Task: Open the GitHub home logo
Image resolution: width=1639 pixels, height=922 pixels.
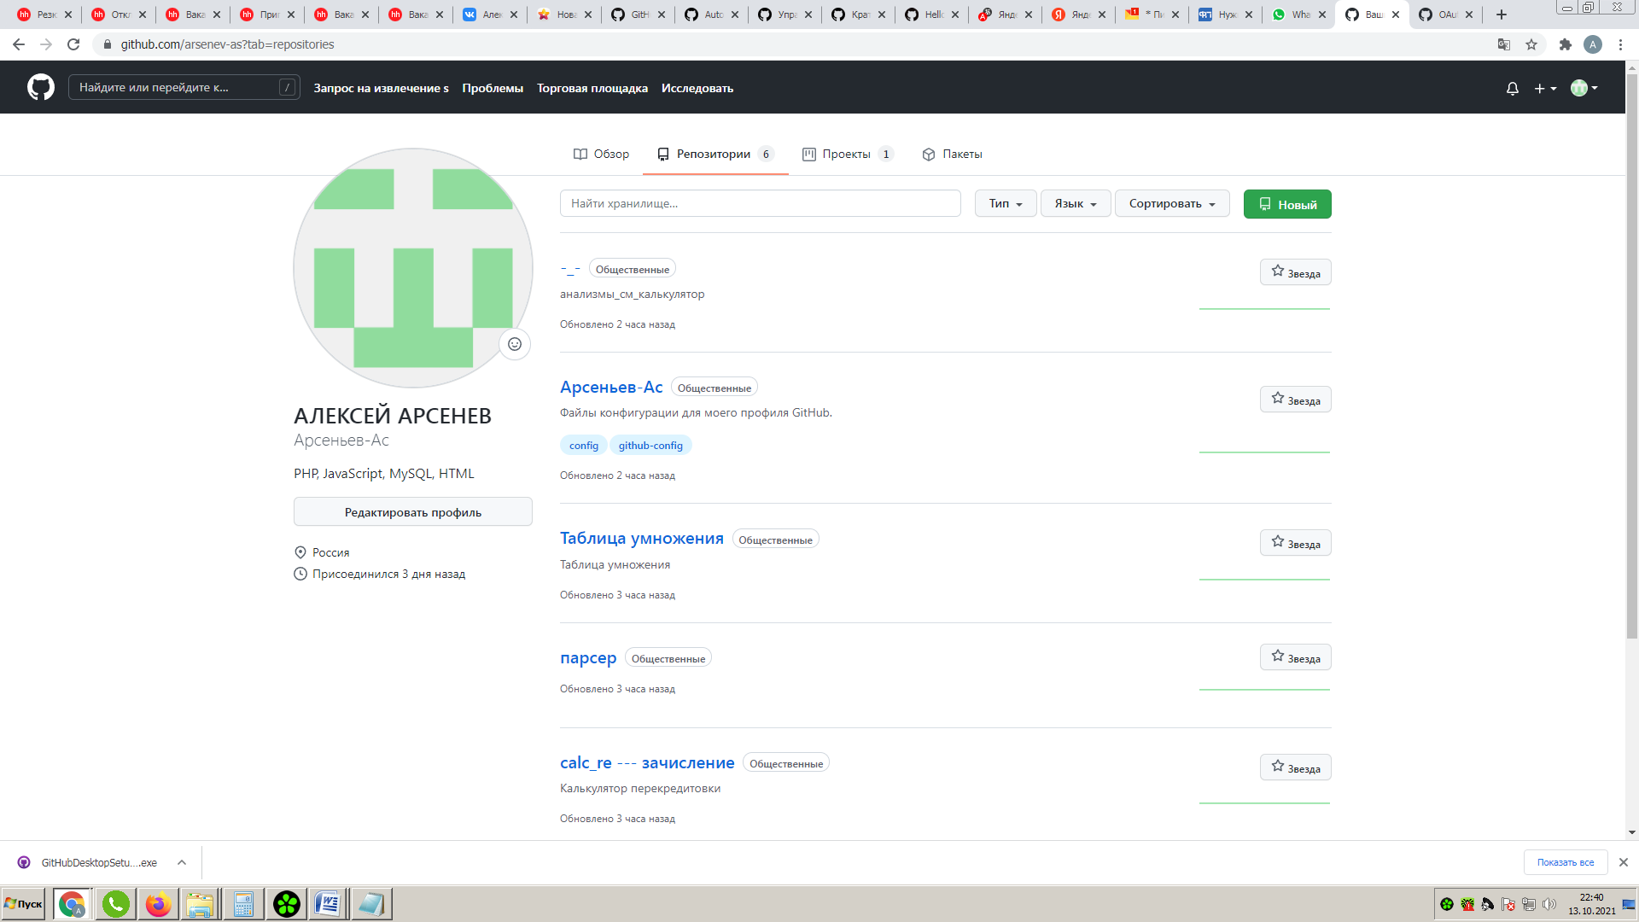Action: click(41, 87)
